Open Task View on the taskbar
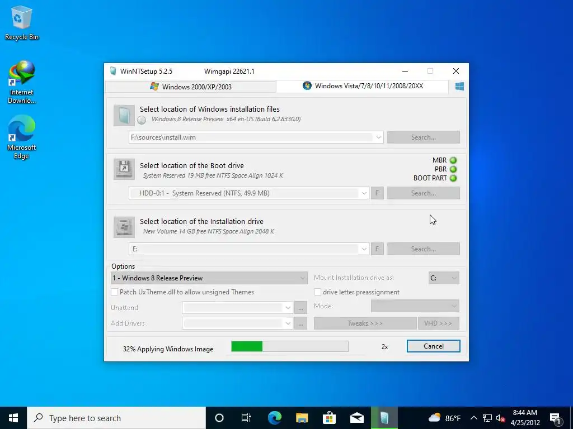 (x=246, y=418)
